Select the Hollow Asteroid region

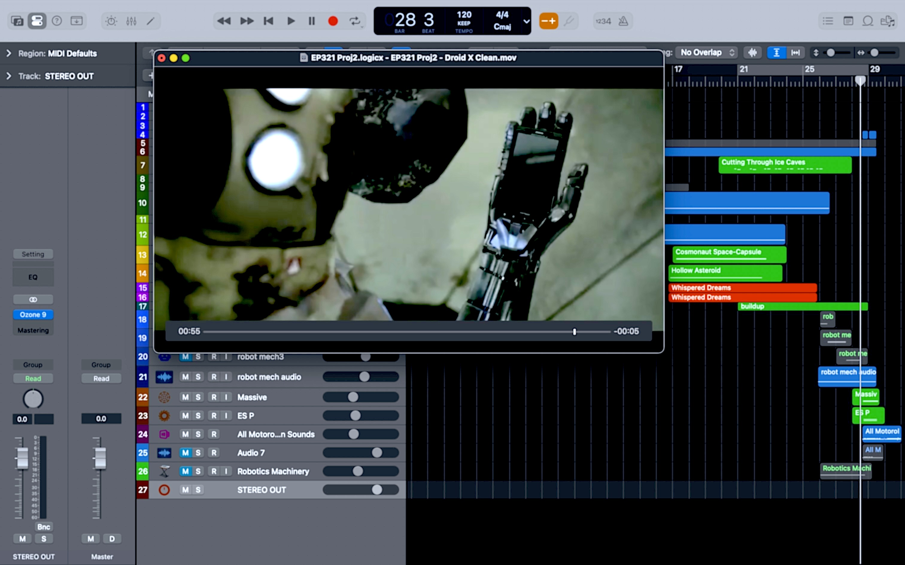point(725,273)
